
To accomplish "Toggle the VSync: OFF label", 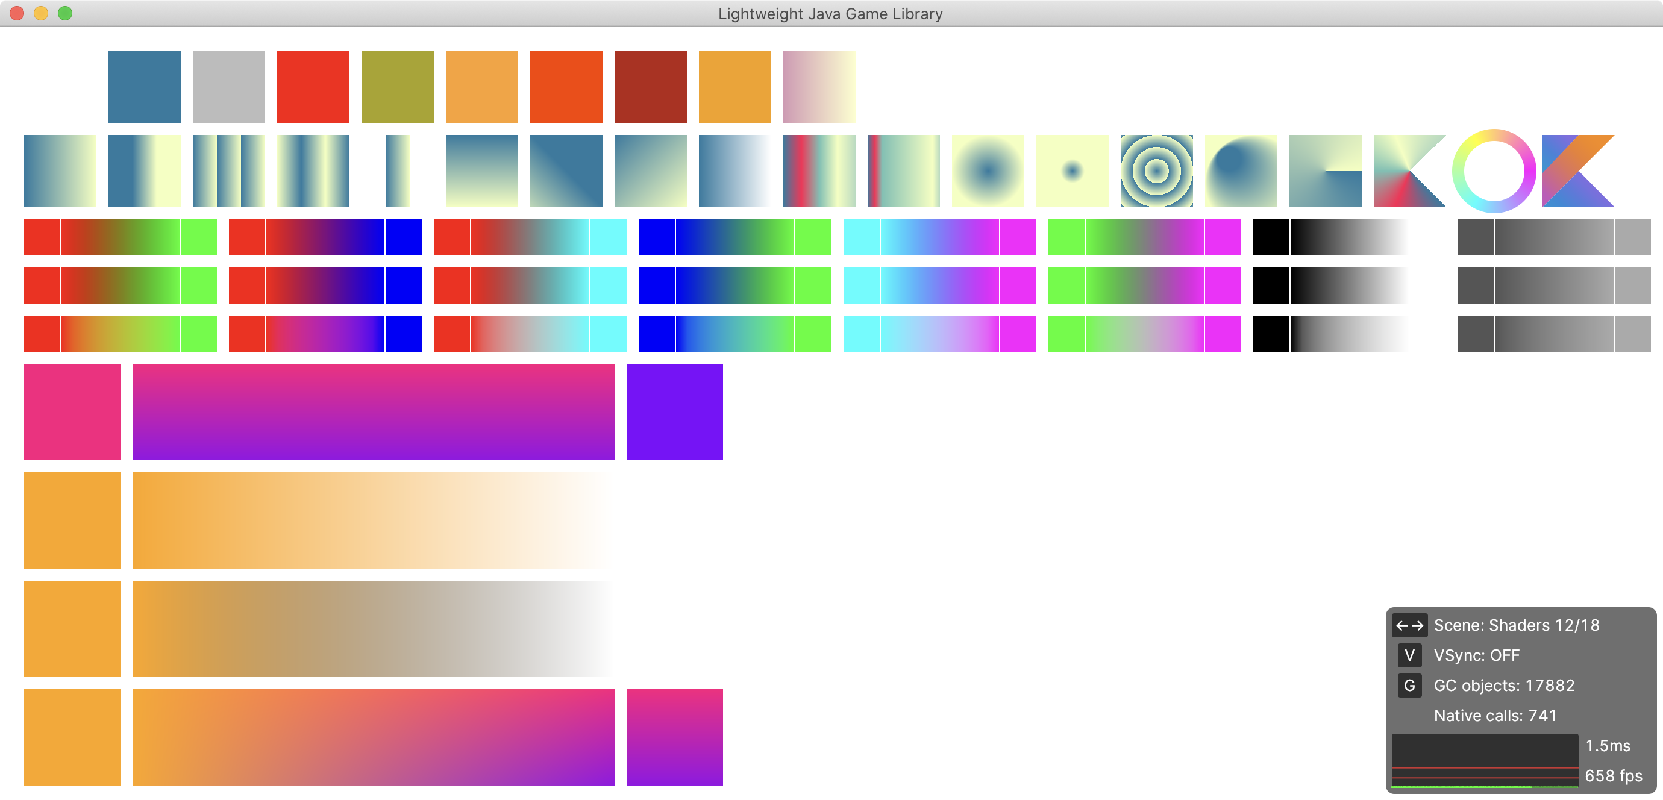I will [1476, 655].
